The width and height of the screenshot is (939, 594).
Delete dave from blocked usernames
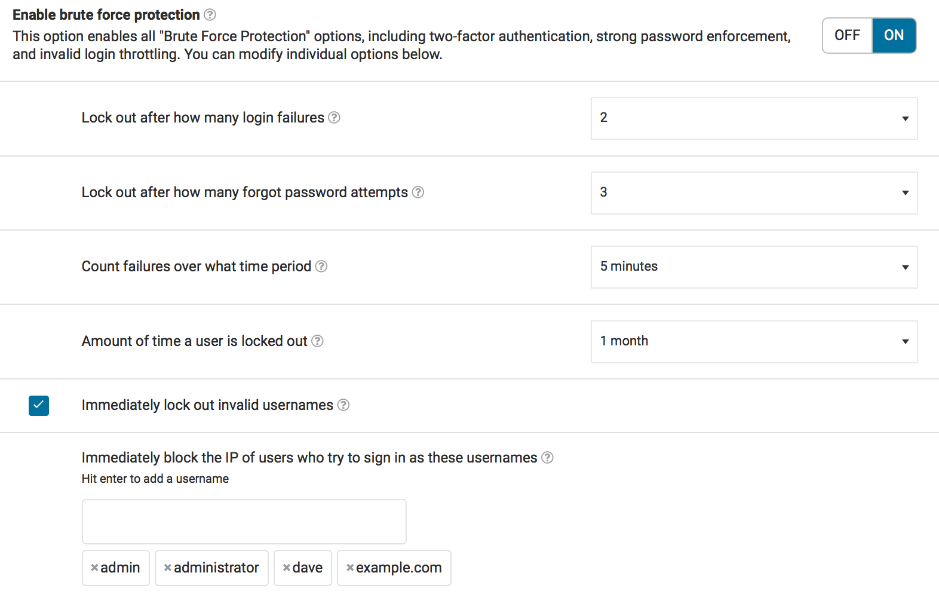(287, 568)
